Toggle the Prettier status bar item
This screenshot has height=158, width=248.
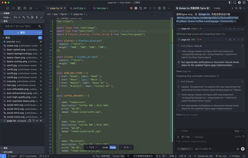point(234,156)
